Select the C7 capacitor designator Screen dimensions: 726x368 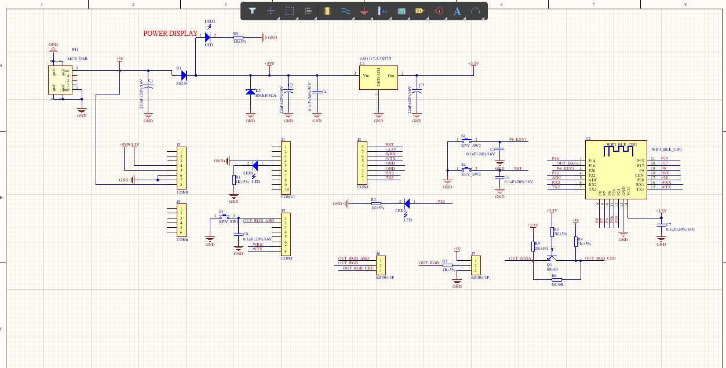pyautogui.click(x=669, y=224)
